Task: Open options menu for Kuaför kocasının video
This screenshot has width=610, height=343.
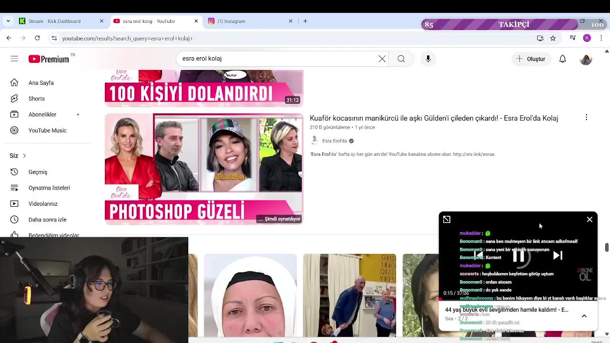Action: tap(586, 117)
